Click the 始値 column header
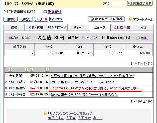Screen dimensions: 157x123 coord(49,47)
